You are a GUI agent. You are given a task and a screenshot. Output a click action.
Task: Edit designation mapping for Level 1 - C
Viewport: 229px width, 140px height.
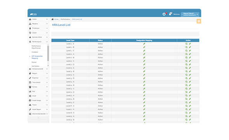pos(144,51)
